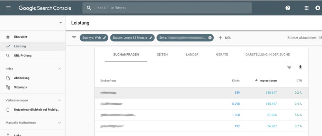The image size is (322, 136).
Task: Click the Klicks value 192
Action: tap(237, 126)
